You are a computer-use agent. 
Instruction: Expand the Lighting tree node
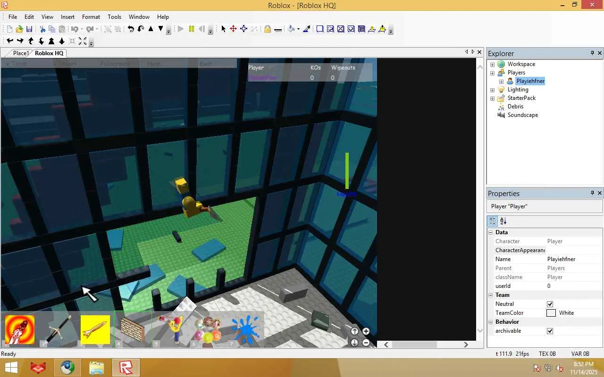click(492, 90)
